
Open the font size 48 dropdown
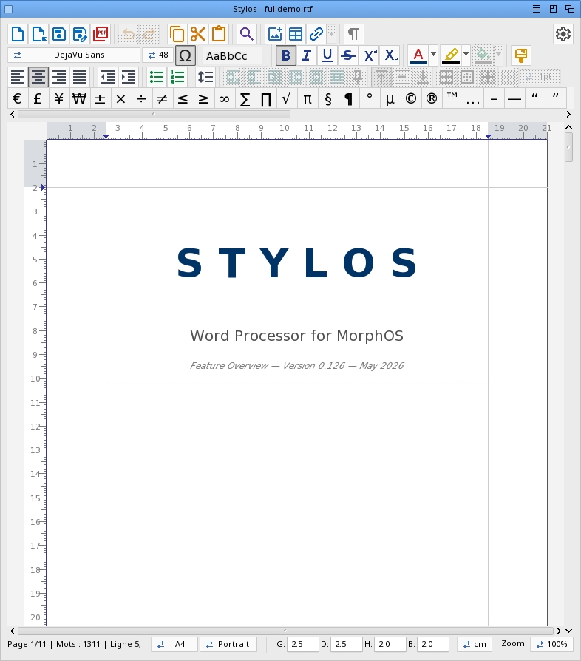click(158, 55)
